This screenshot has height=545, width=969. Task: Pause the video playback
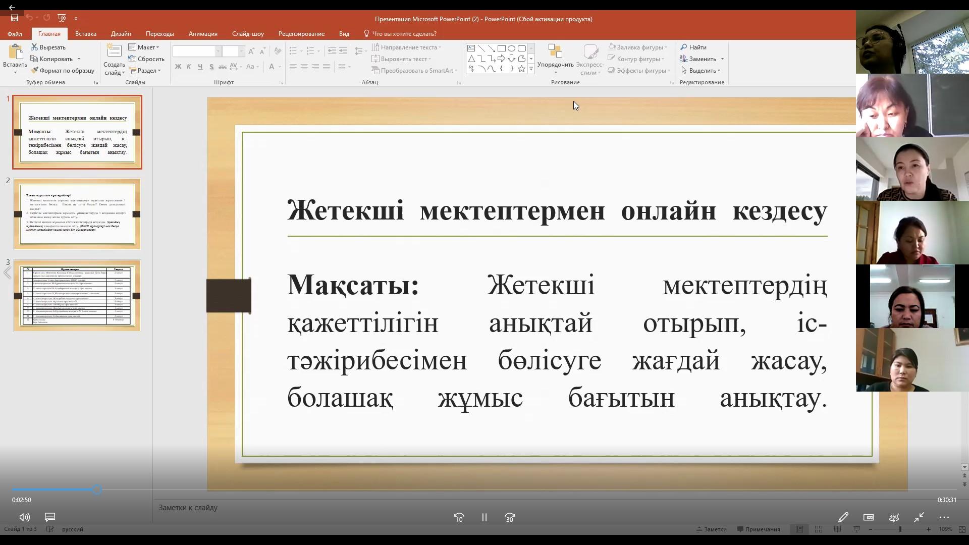click(x=484, y=517)
